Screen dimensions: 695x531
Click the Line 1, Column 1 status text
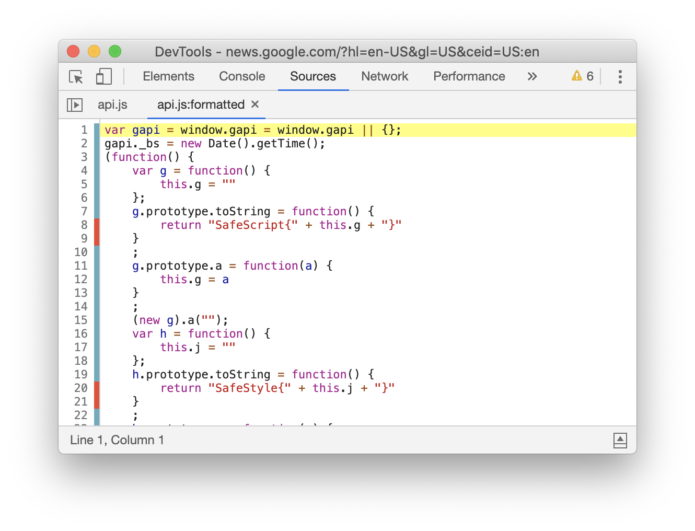117,440
